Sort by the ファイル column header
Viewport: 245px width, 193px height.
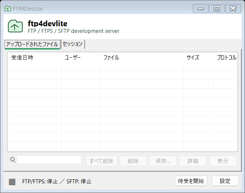coord(142,58)
